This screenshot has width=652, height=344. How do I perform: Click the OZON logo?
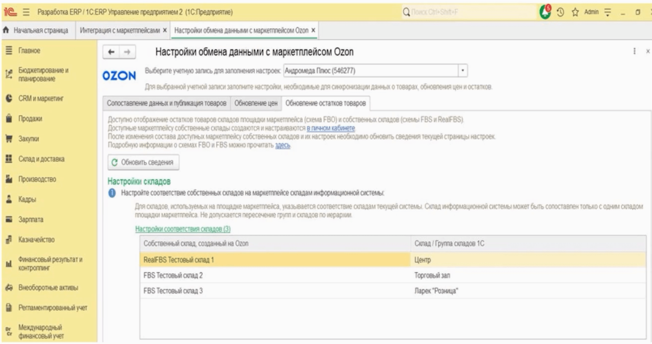[119, 76]
